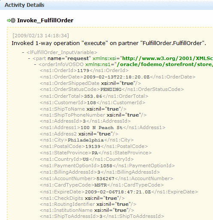Click the RoutingIdentifier nil element
The height and width of the screenshot is (220, 213).
[x=88, y=204]
